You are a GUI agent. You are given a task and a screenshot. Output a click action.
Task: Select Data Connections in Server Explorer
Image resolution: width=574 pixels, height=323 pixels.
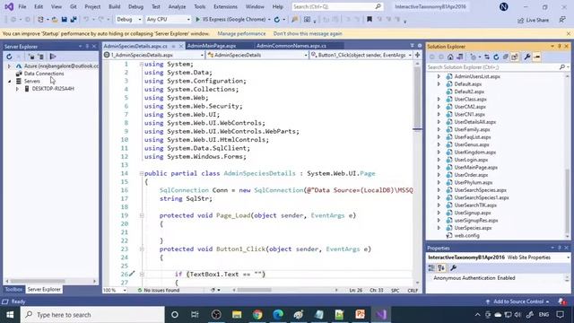tap(44, 74)
